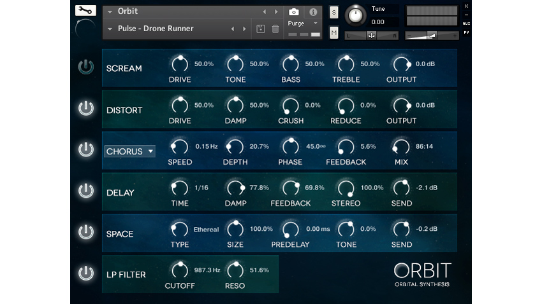
Task: Click the output volume slider
Action: (x=432, y=36)
